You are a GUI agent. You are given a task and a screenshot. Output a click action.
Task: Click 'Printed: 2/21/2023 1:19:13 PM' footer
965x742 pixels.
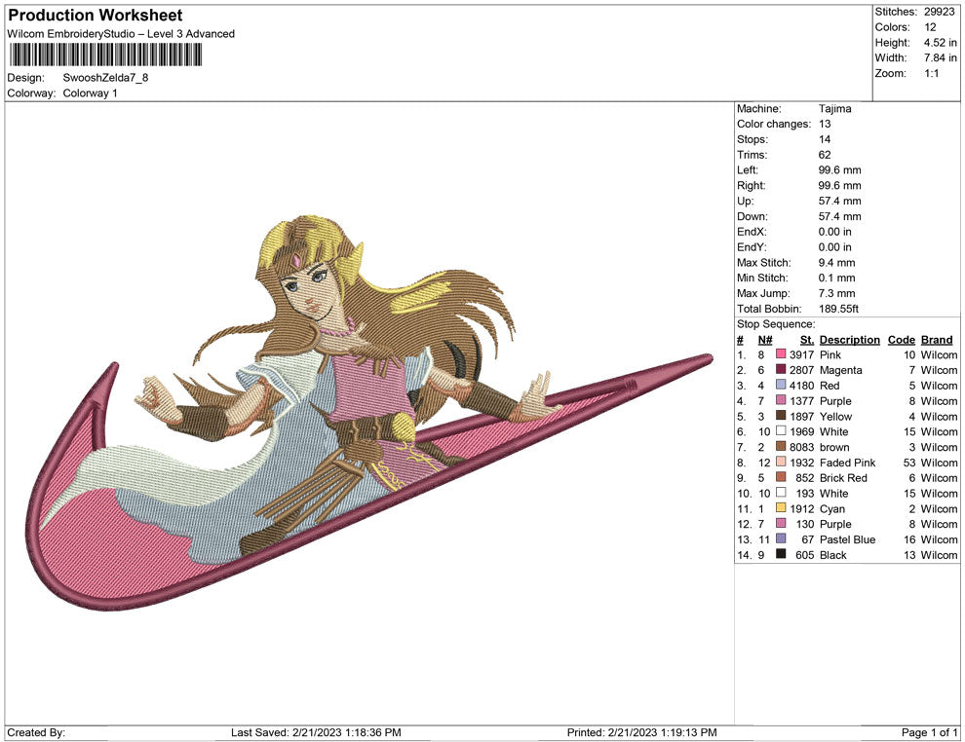(x=642, y=732)
